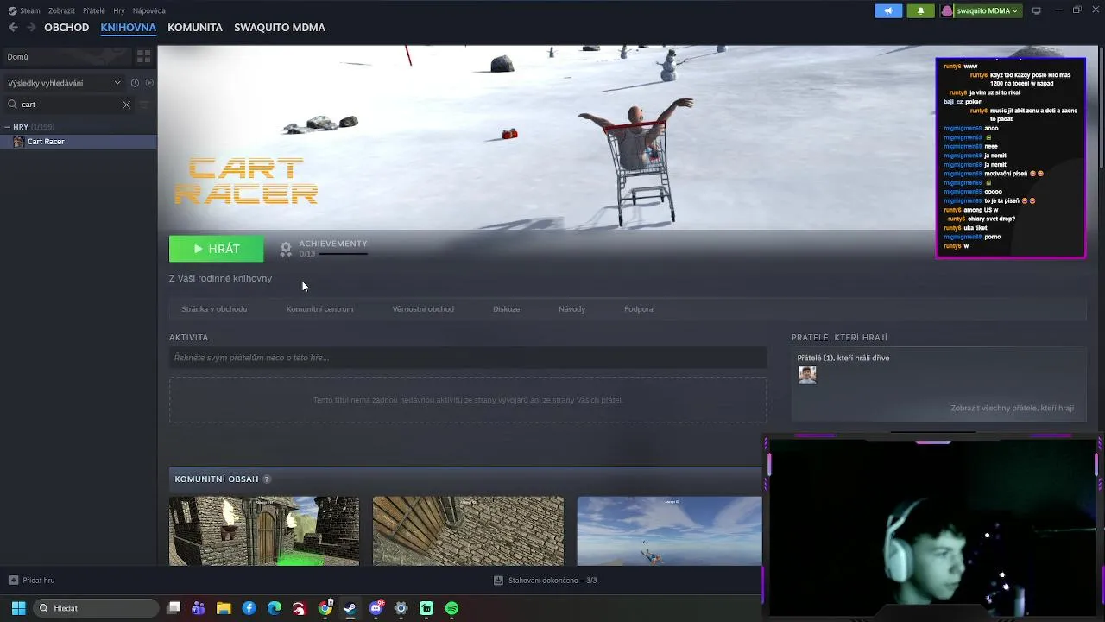Open downloads status Stahování dokončeno
Viewport: 1105px width, 622px height.
pyautogui.click(x=546, y=581)
